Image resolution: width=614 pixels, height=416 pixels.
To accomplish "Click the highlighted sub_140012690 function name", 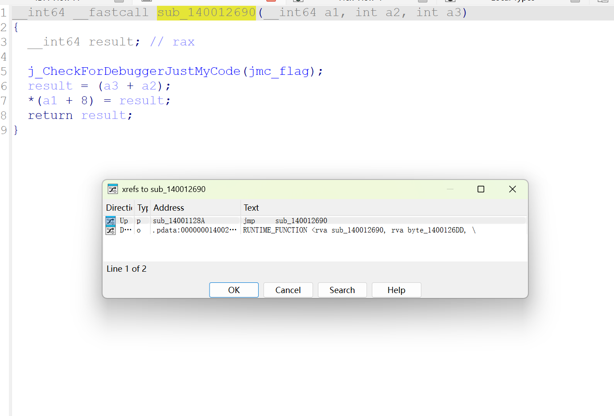I will tap(206, 12).
